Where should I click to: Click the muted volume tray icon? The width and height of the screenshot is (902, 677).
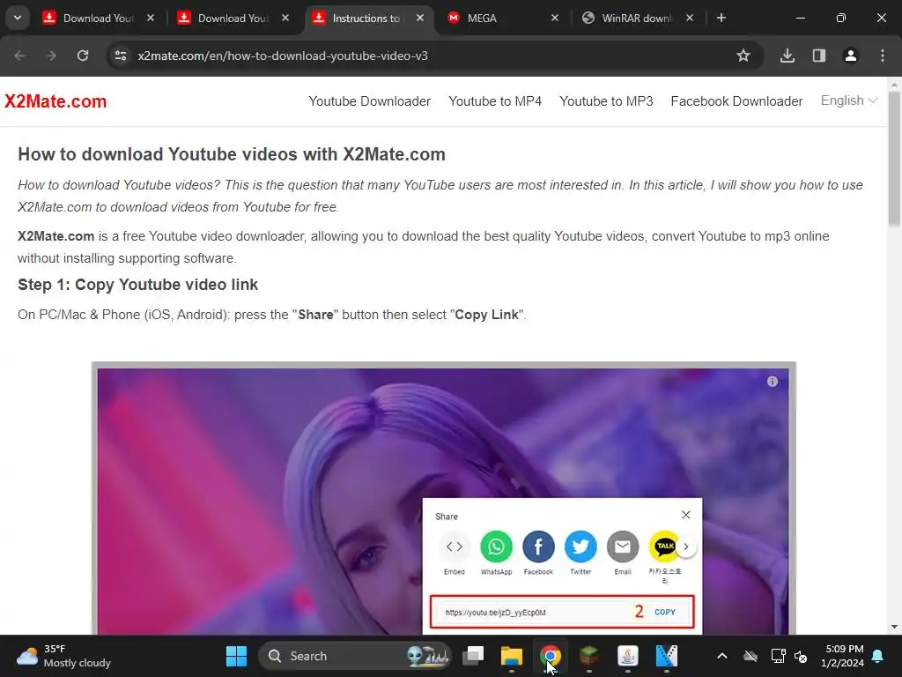coord(800,656)
